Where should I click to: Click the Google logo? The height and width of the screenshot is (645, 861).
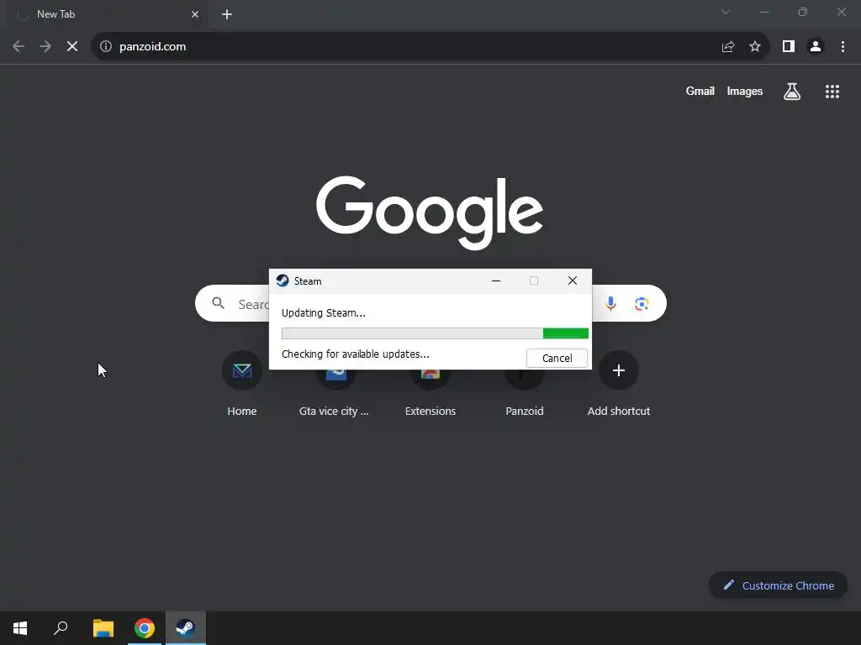coord(430,212)
